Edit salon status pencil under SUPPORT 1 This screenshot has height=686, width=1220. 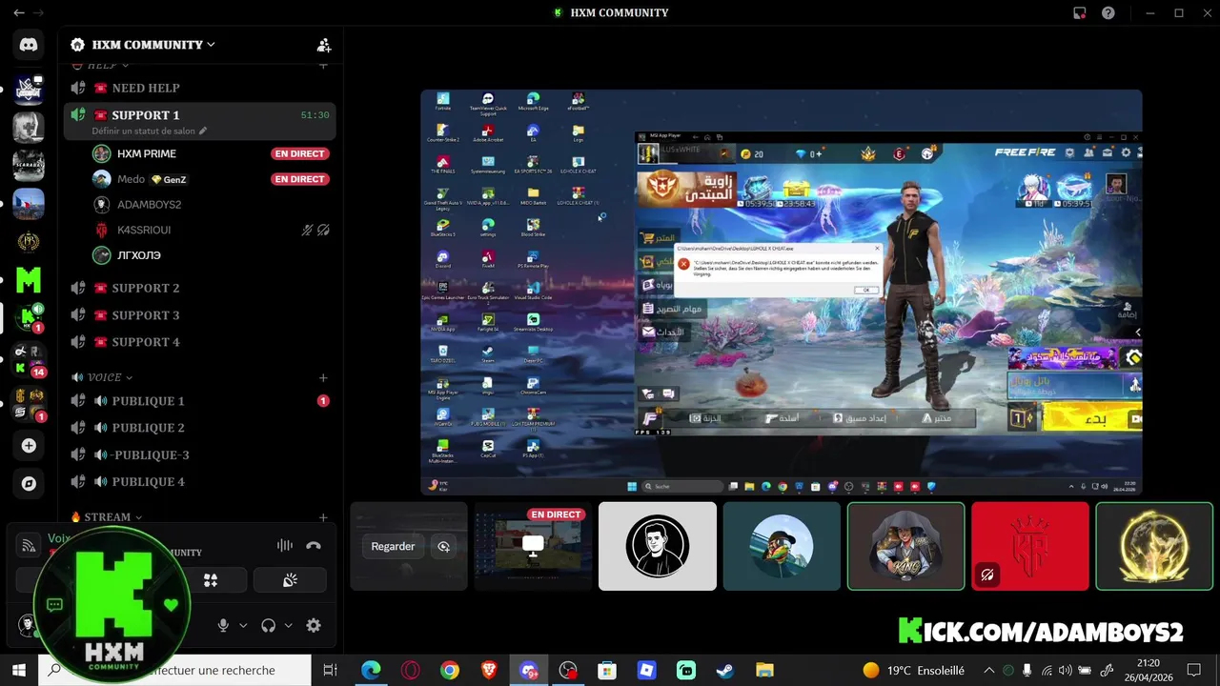tap(203, 131)
